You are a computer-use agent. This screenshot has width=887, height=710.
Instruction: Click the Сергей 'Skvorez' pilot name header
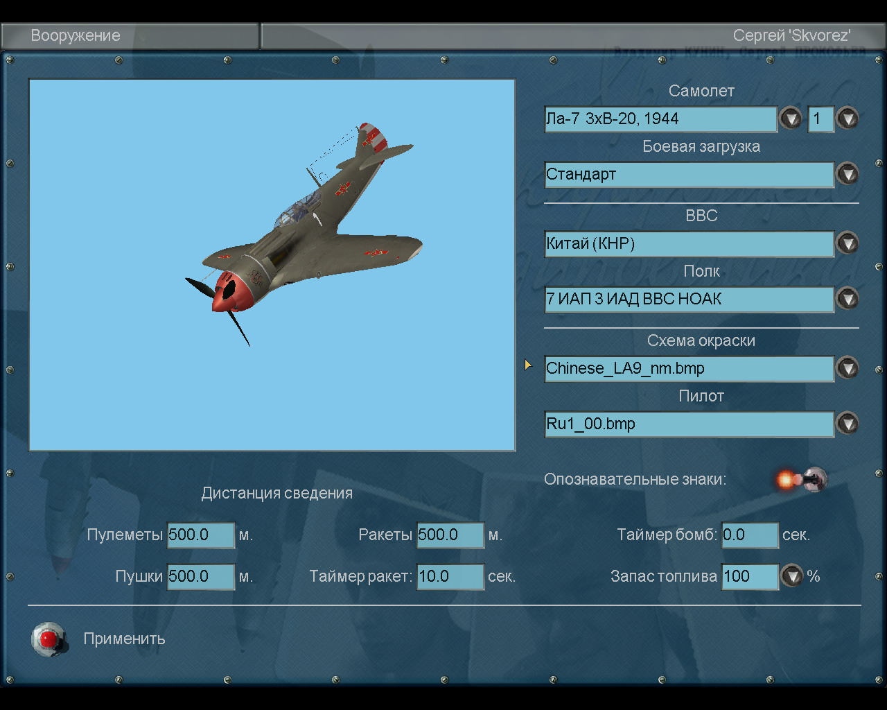click(791, 36)
